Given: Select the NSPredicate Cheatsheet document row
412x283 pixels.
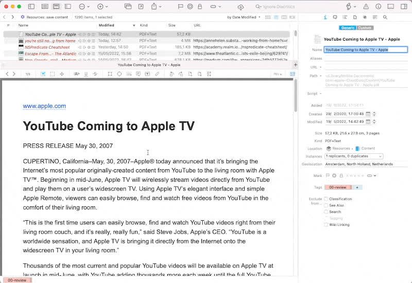Looking at the screenshot, I should [x=47, y=47].
